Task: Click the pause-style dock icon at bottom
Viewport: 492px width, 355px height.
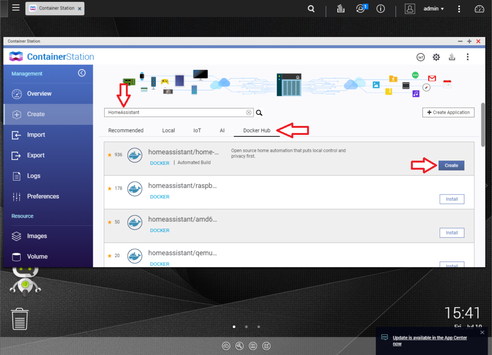Action: [x=253, y=346]
